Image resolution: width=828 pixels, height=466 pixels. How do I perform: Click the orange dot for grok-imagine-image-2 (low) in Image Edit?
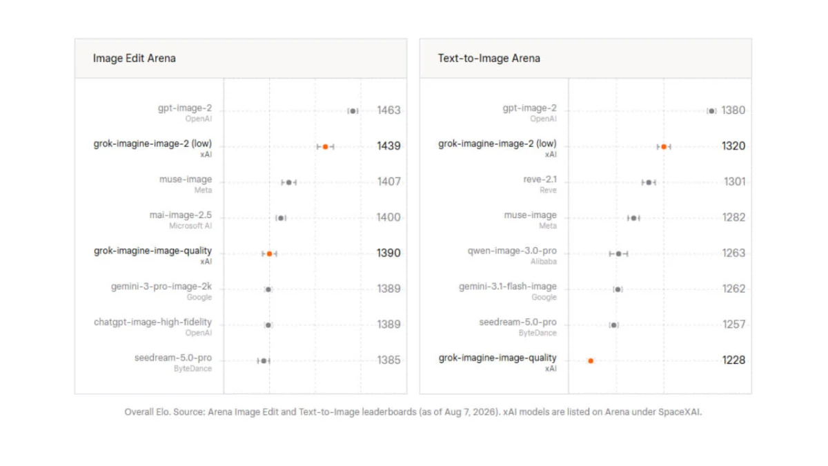tap(326, 146)
